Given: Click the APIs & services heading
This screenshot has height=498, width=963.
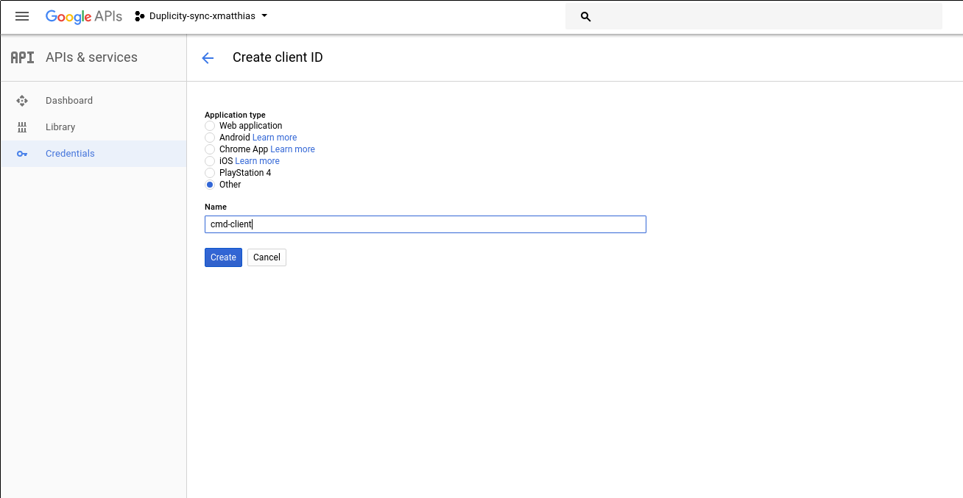Looking at the screenshot, I should [91, 57].
